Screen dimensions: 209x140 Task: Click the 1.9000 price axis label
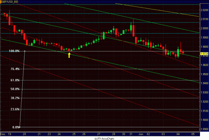coord(204,120)
